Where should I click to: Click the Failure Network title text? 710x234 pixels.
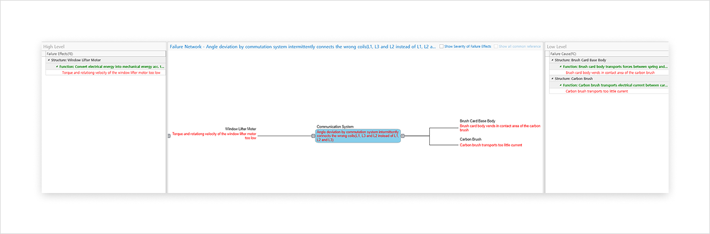pyautogui.click(x=302, y=46)
